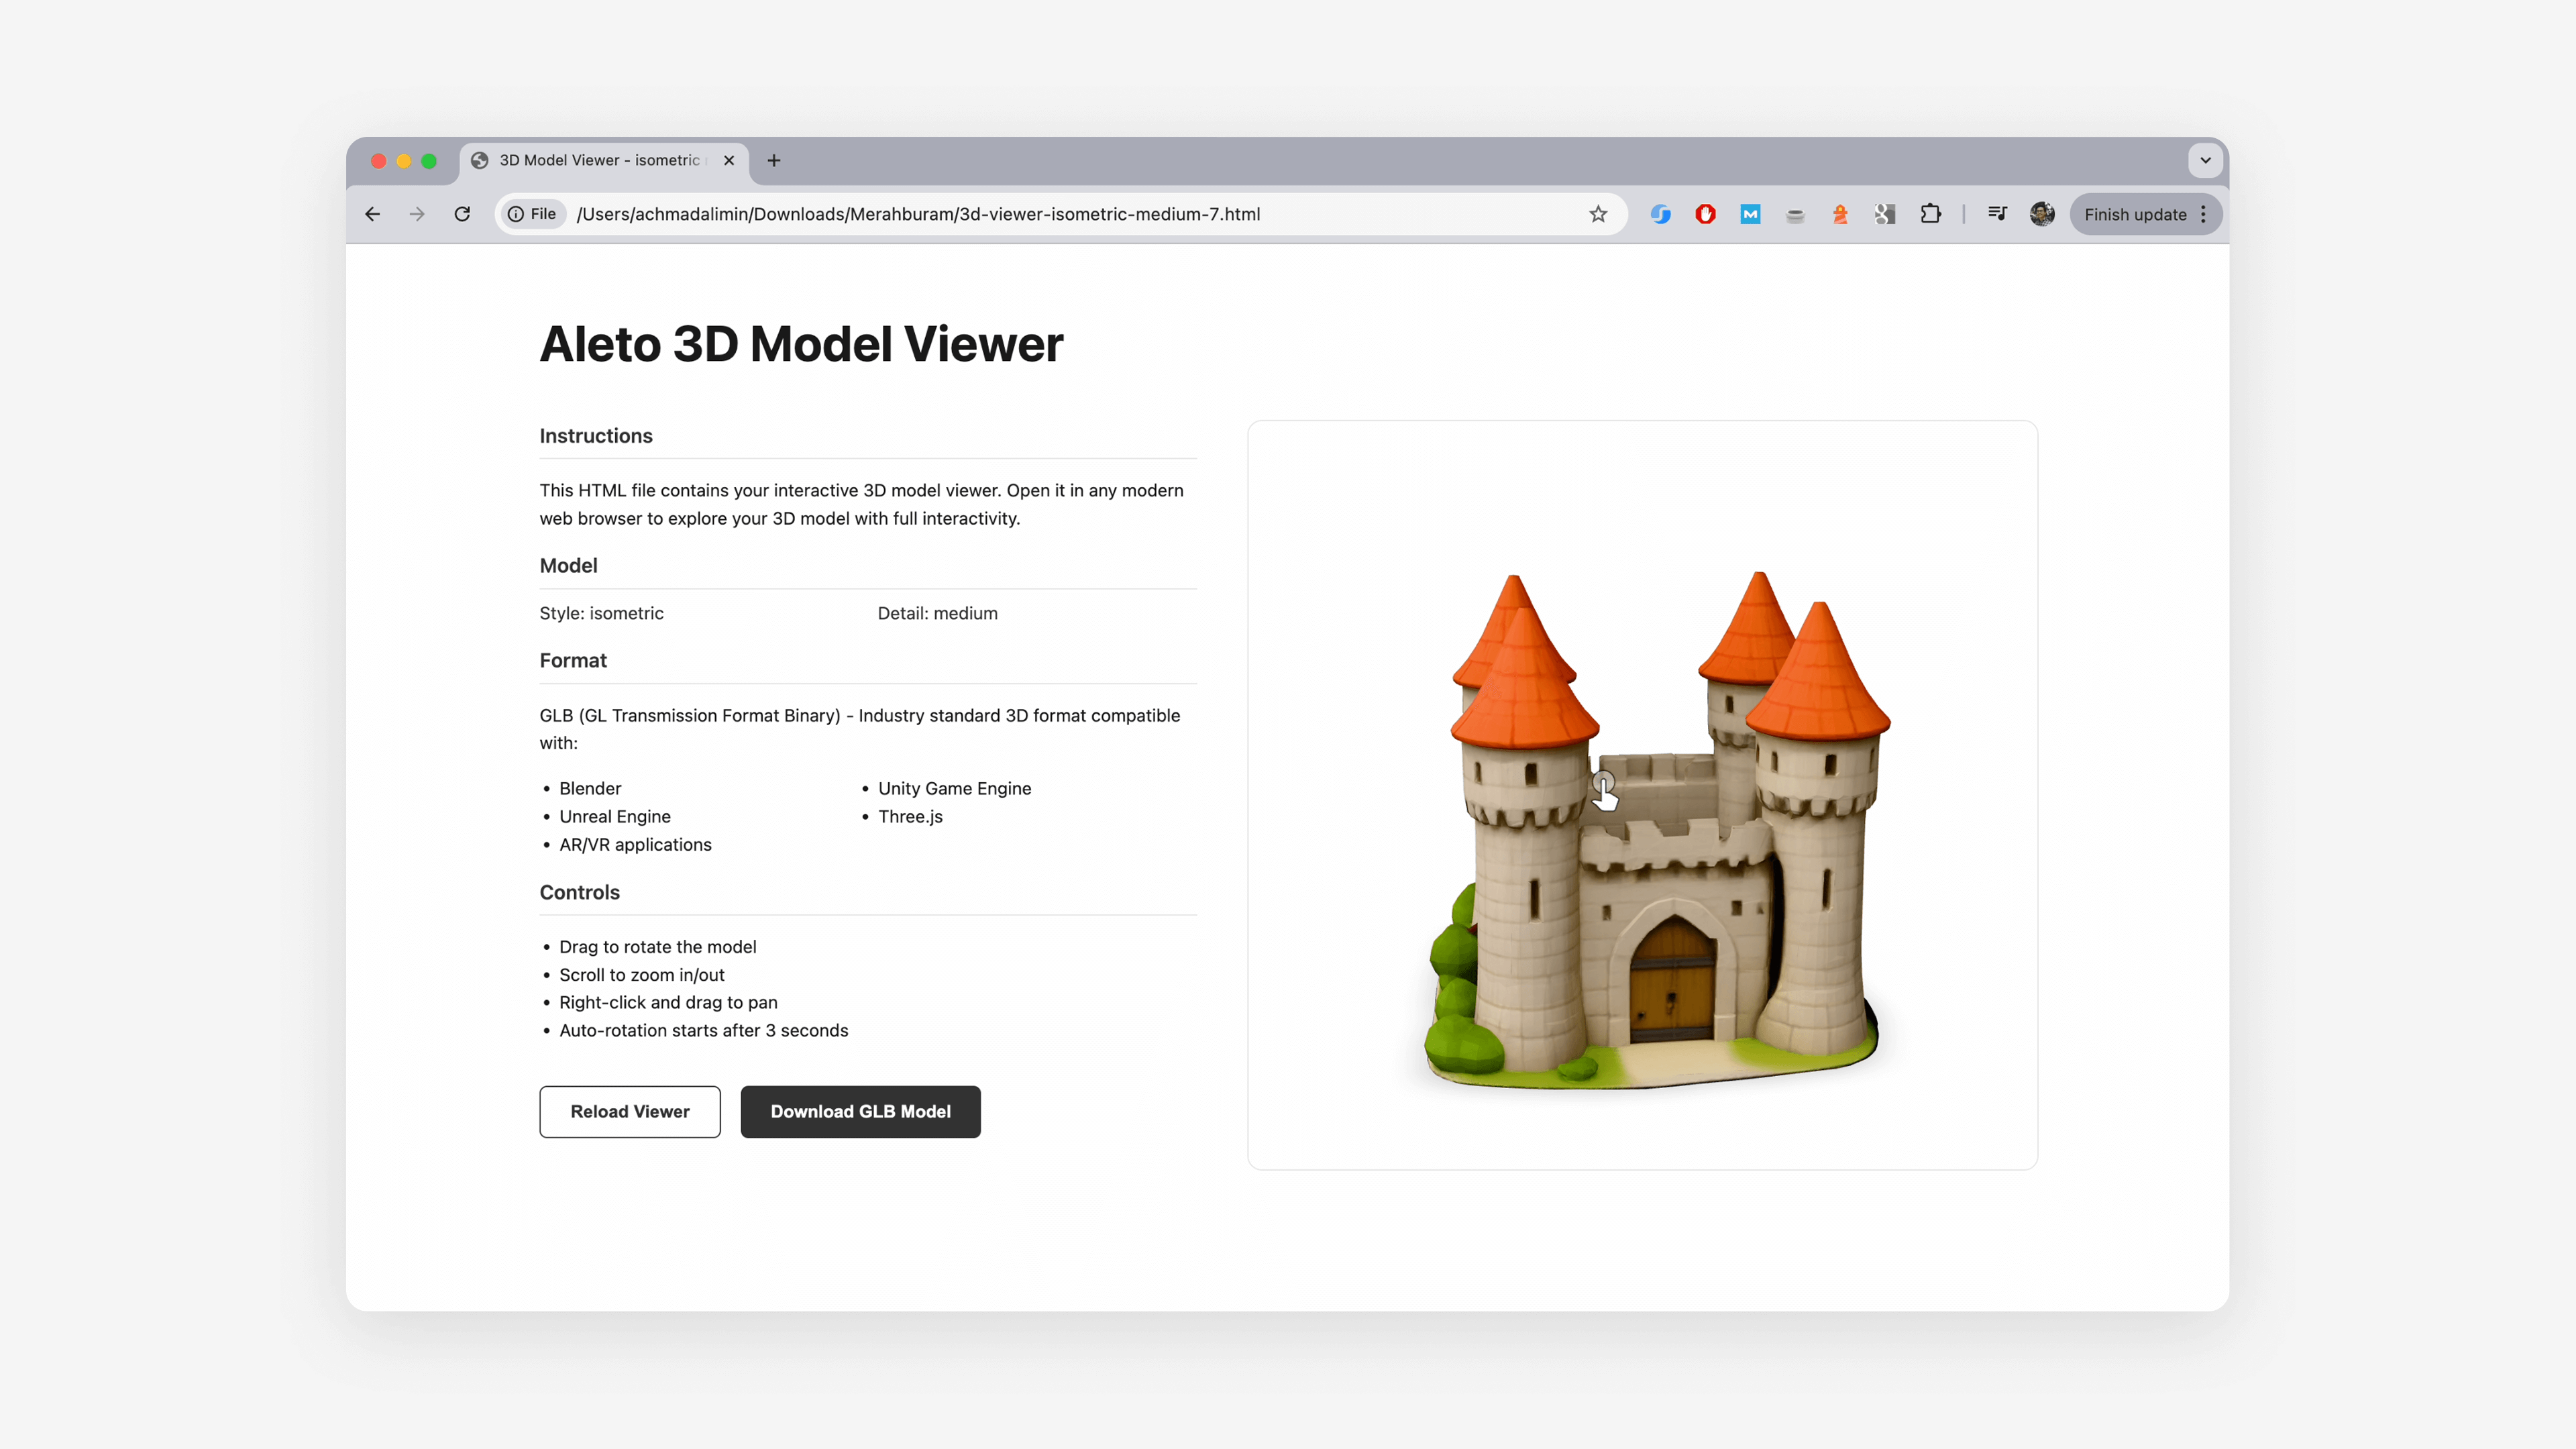Open the Extensions puzzle piece icon
This screenshot has height=1449, width=2576.
click(1931, 214)
